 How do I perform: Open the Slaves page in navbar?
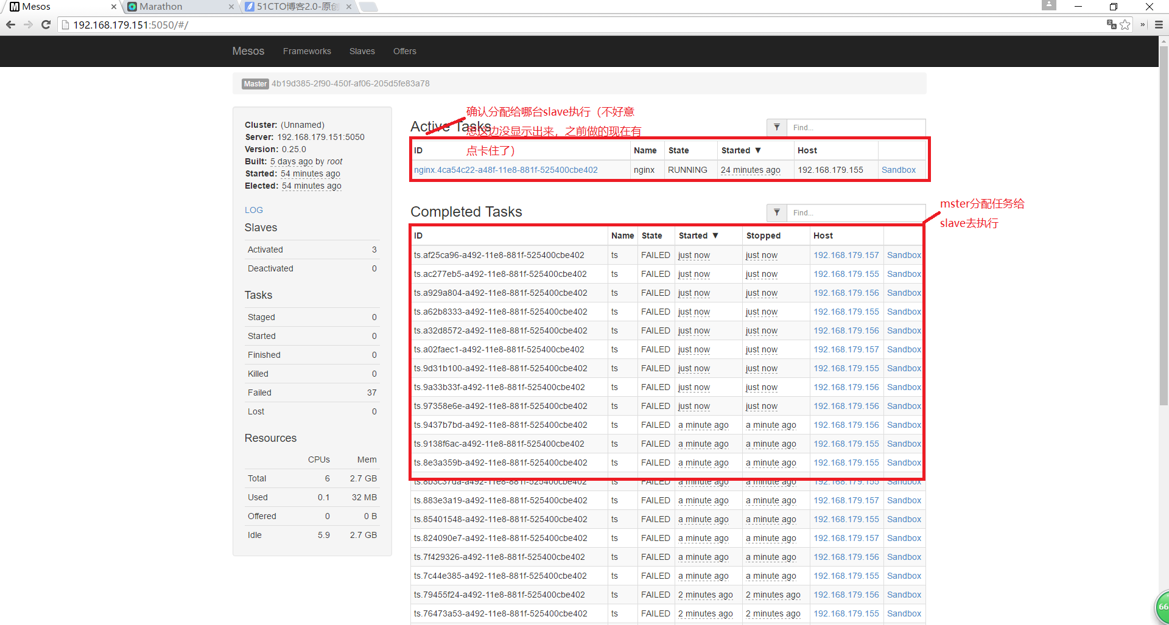click(362, 51)
